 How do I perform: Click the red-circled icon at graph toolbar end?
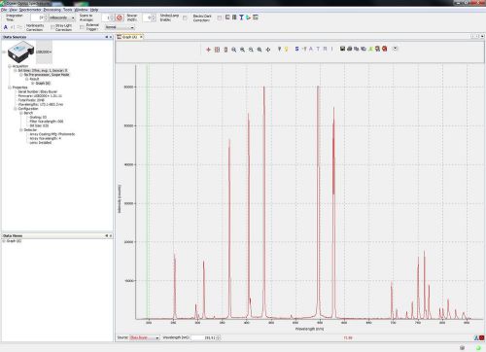(x=385, y=49)
